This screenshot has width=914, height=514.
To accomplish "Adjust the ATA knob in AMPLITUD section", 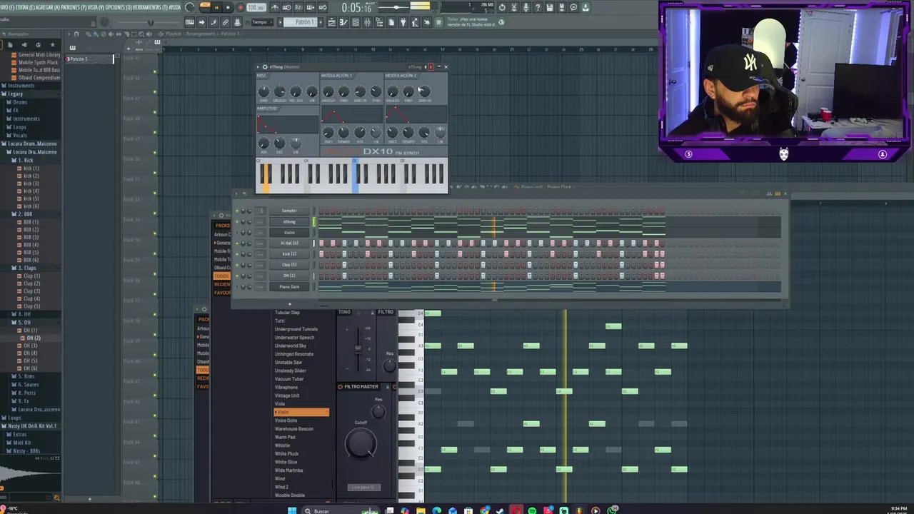I will click(x=263, y=143).
